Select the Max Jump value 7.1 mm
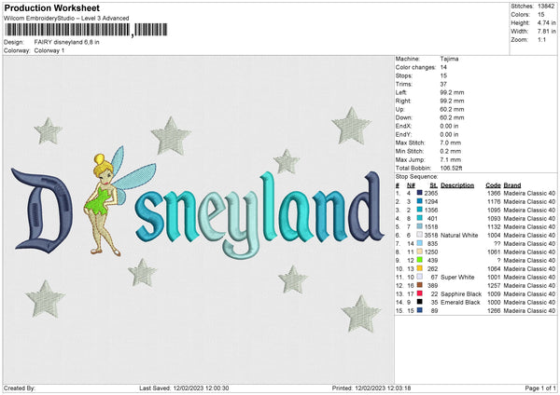 point(451,159)
